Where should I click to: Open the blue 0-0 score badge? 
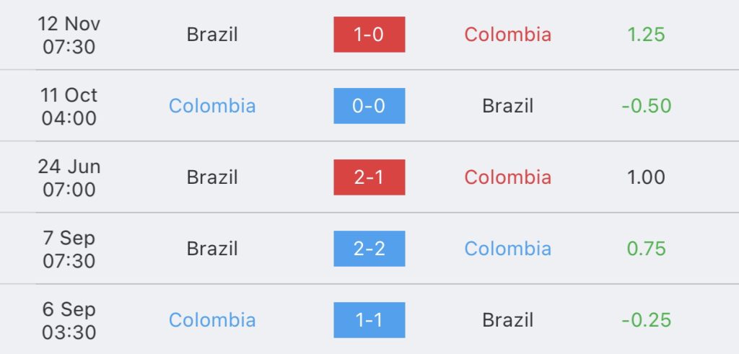pos(369,106)
